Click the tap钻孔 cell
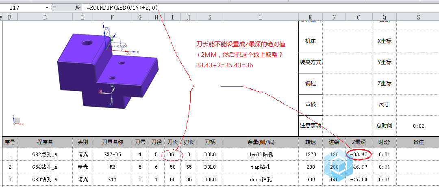The image size is (439, 187). 261,167
